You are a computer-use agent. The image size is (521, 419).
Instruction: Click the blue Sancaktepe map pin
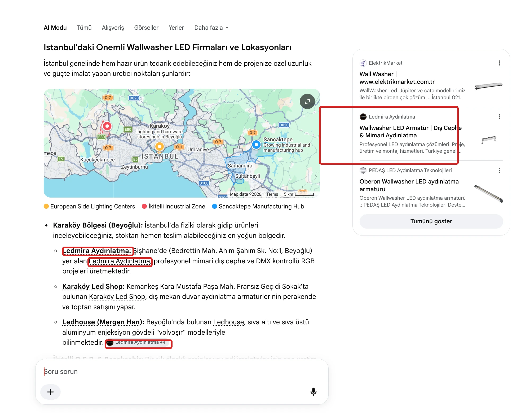(x=256, y=145)
